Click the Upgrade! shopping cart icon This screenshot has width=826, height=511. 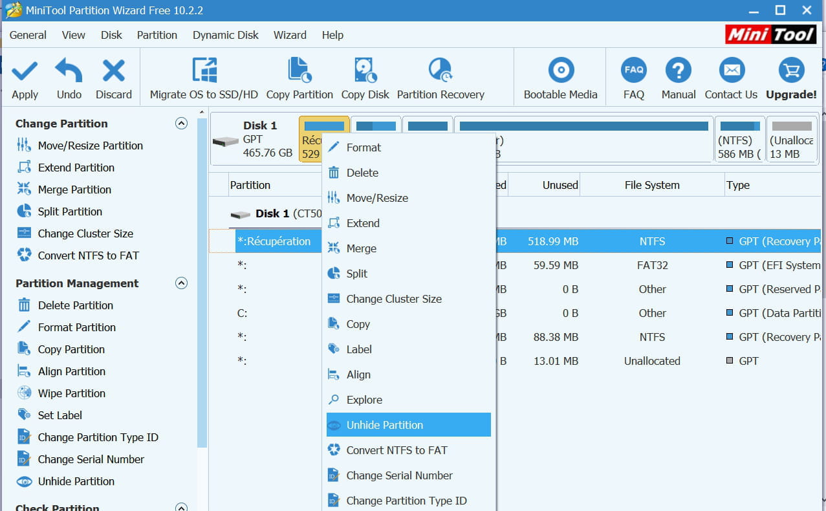[792, 71]
